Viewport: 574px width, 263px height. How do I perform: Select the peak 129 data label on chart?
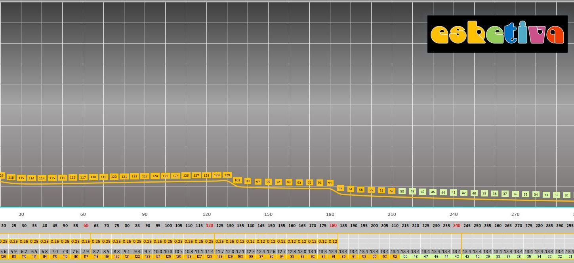tap(227, 175)
